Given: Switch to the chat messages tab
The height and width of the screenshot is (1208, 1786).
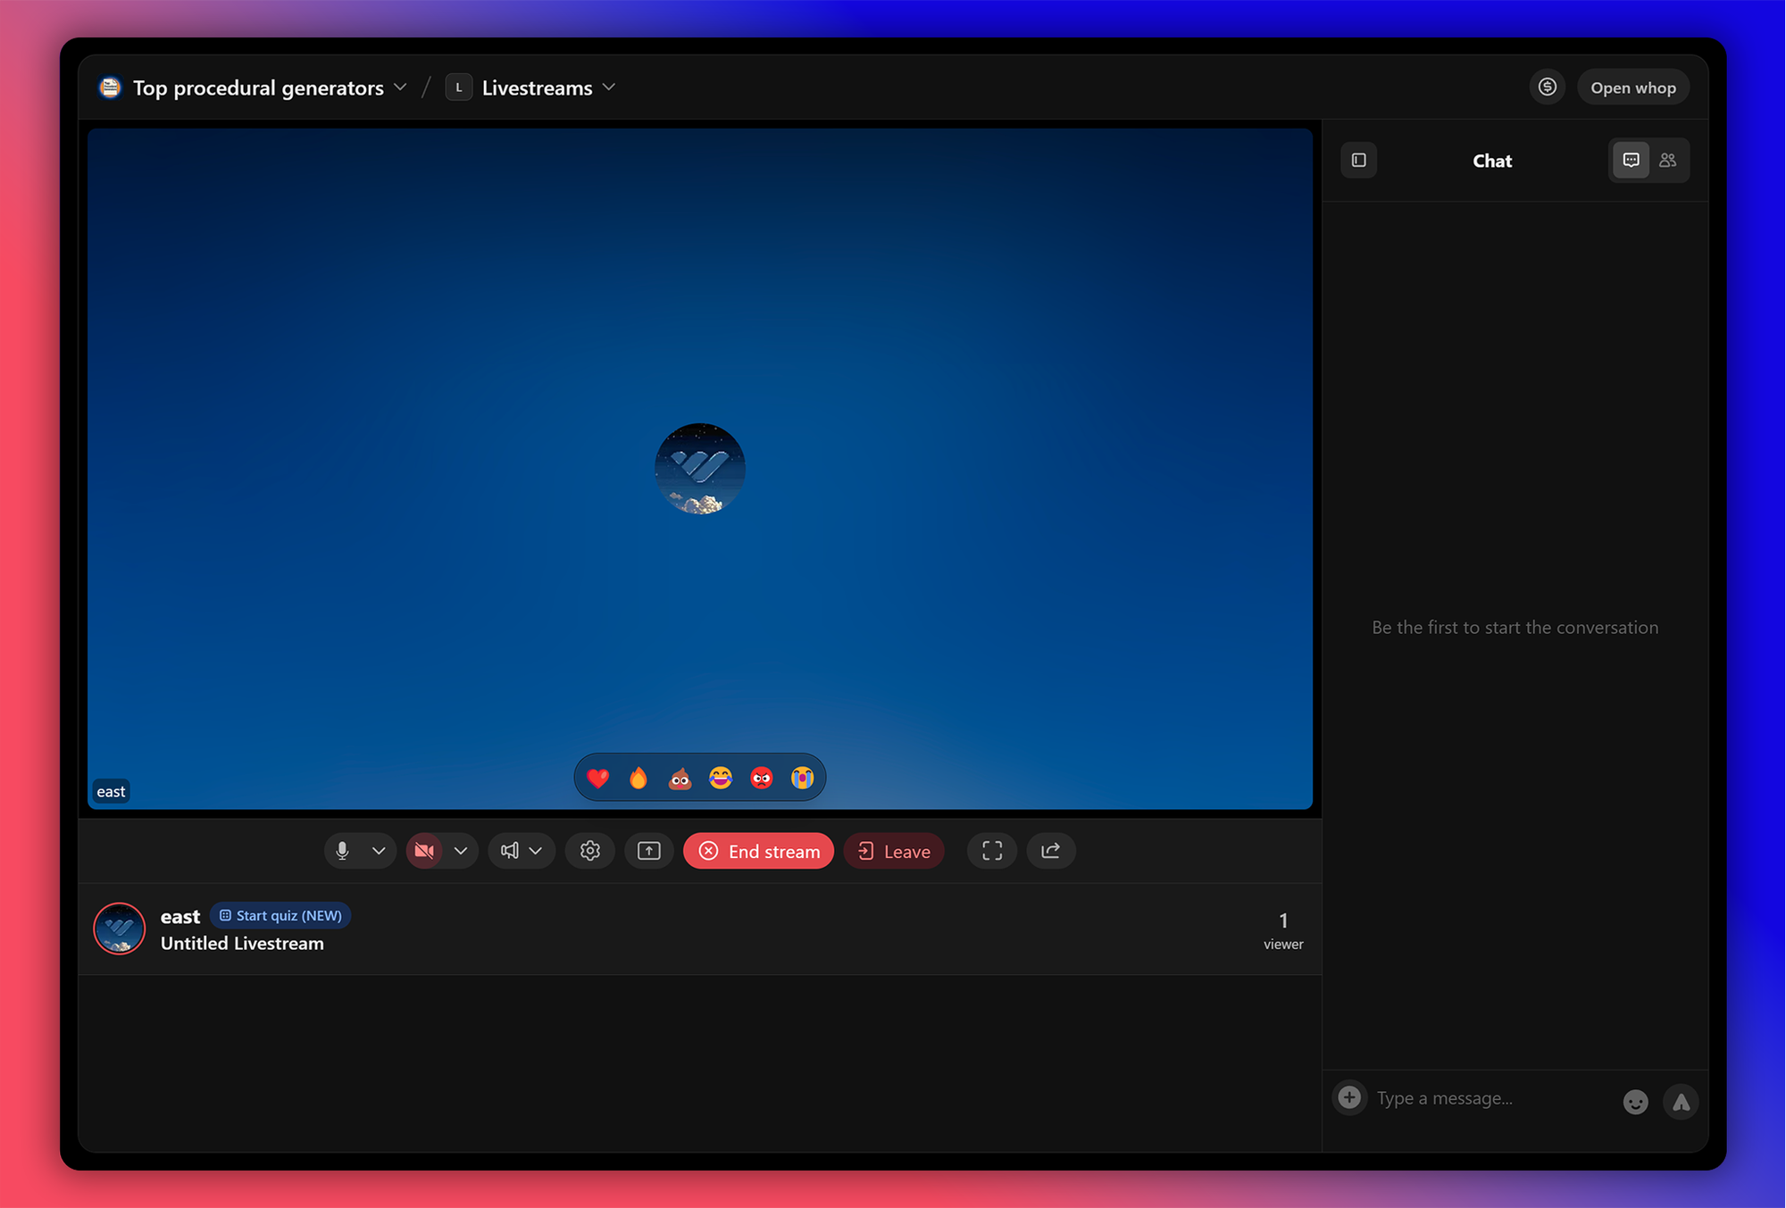Looking at the screenshot, I should click(x=1631, y=161).
